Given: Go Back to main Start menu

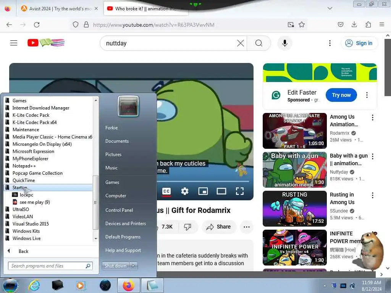Looking at the screenshot, I should point(23,251).
